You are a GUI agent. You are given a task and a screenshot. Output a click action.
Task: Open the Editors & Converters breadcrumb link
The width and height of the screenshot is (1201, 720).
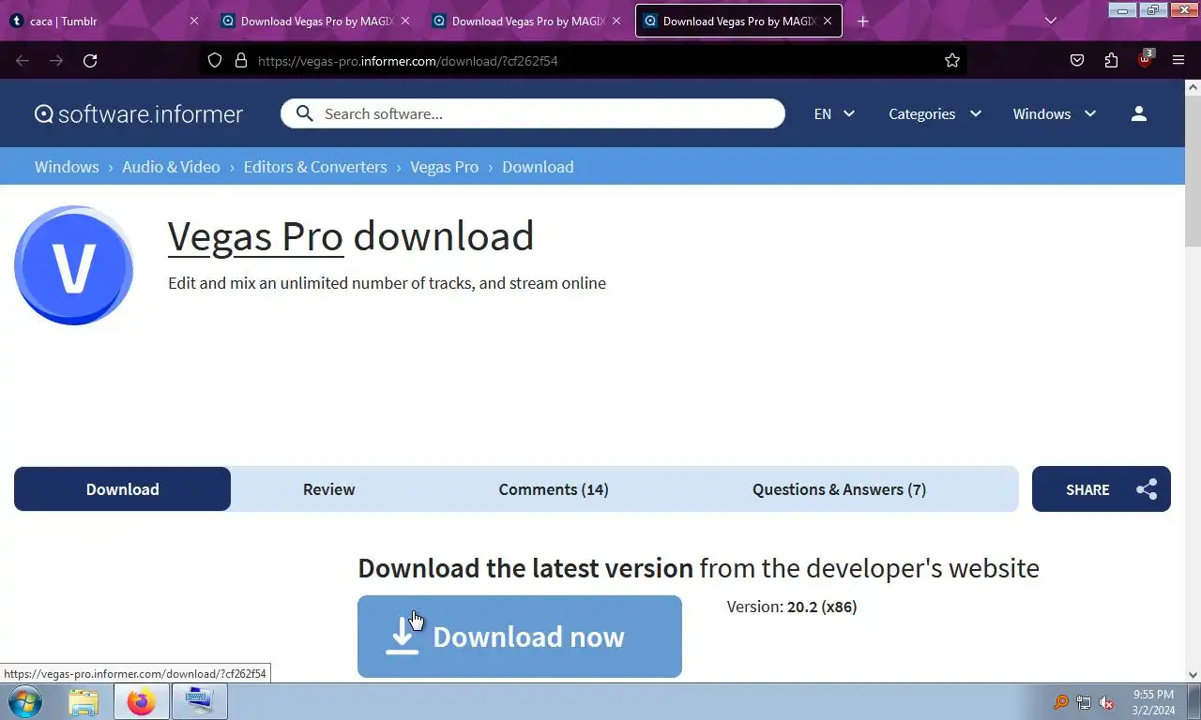point(315,167)
